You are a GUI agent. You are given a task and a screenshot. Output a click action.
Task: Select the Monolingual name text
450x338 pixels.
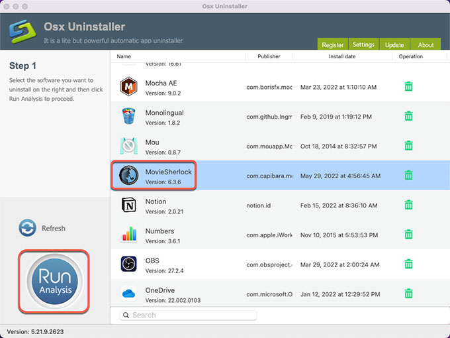164,113
